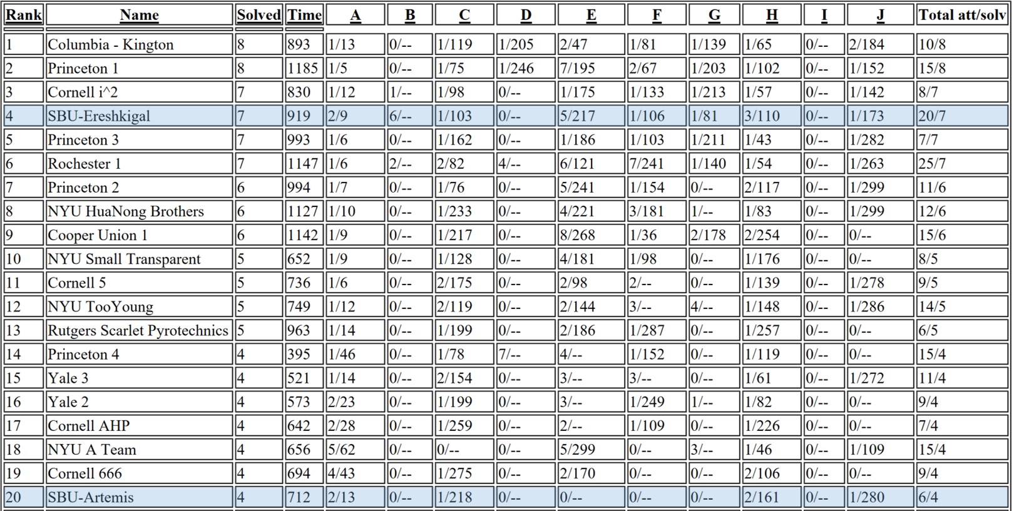Open problem G header link
Viewport: 1012px width, 511px height.
[714, 15]
